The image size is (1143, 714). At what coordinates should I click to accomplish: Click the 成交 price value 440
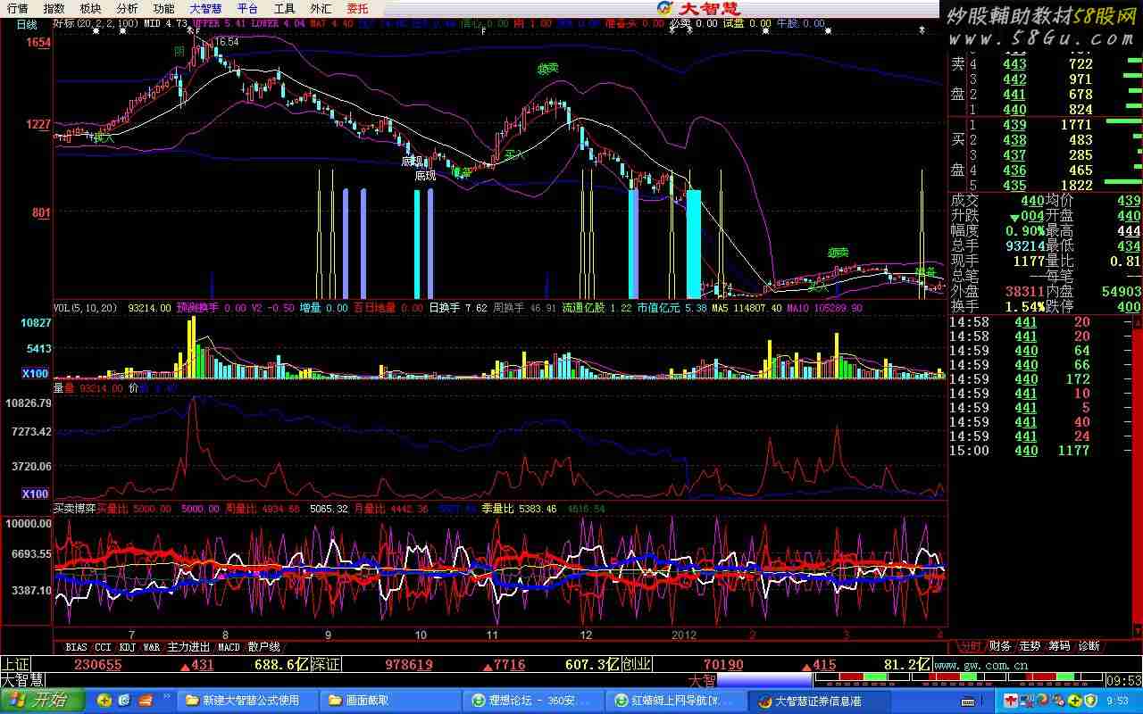[1031, 201]
